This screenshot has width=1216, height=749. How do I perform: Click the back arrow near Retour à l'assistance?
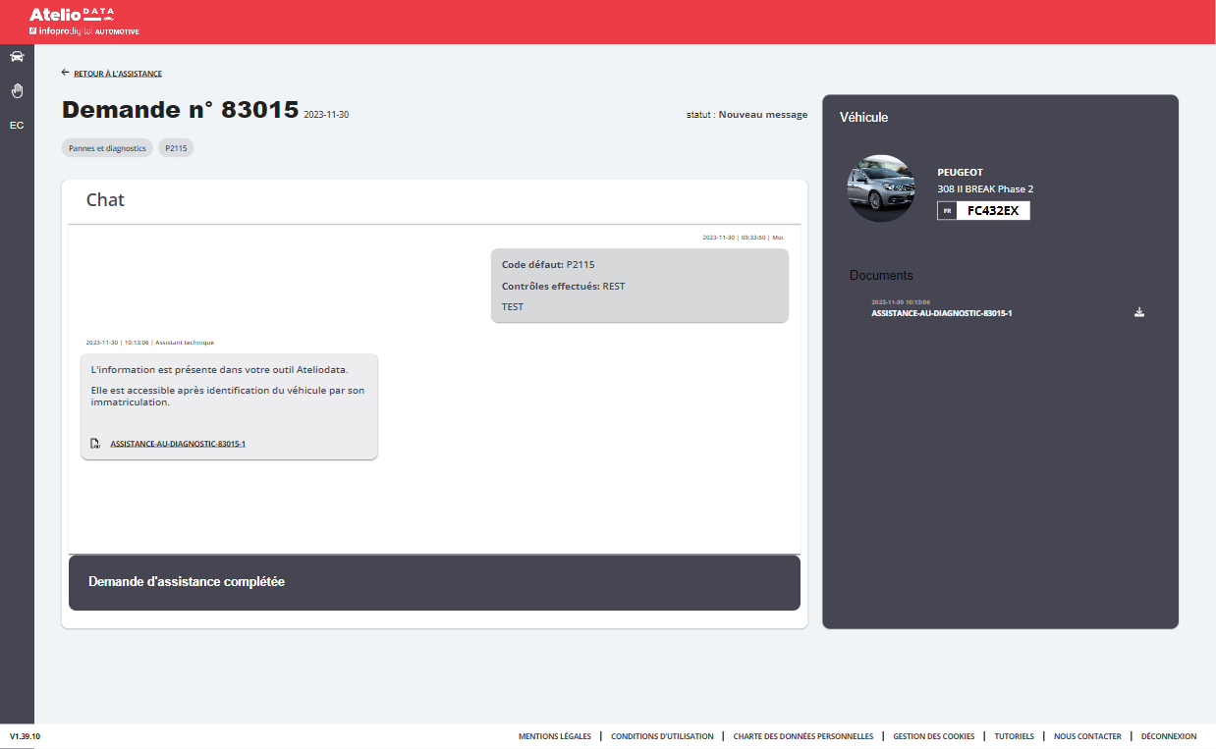click(66, 72)
